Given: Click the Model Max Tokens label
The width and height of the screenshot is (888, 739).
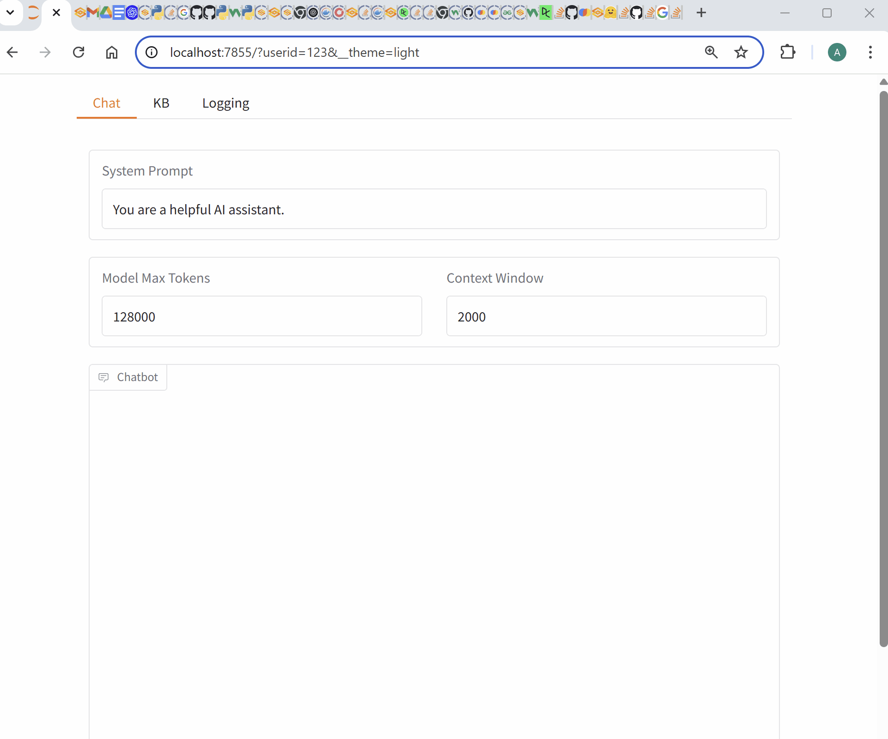Looking at the screenshot, I should pyautogui.click(x=156, y=278).
